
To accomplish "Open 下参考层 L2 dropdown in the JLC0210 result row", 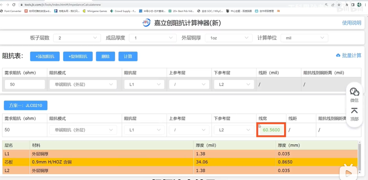I will [x=234, y=130].
